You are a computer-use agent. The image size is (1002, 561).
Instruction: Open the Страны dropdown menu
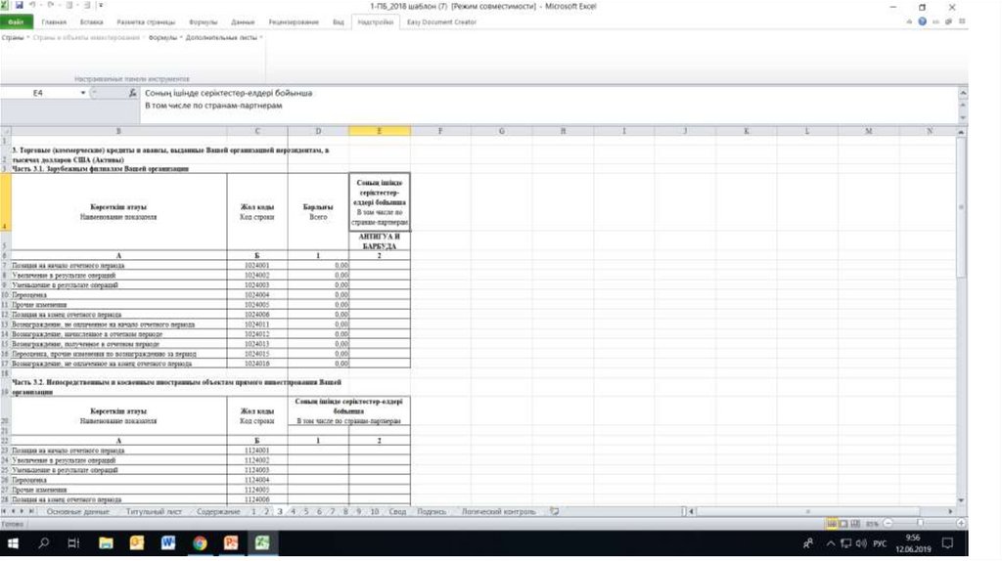14,37
